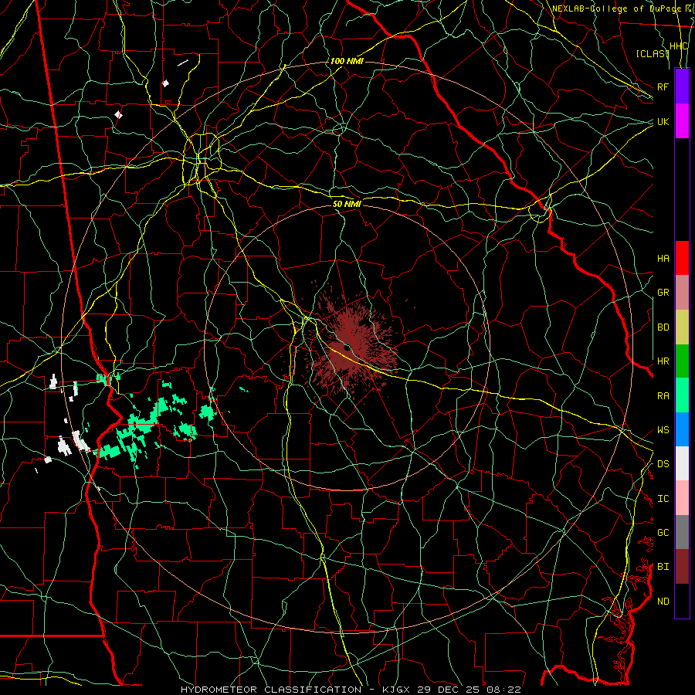Select the BD yellow legend swatch
The image size is (695, 695).
click(682, 327)
